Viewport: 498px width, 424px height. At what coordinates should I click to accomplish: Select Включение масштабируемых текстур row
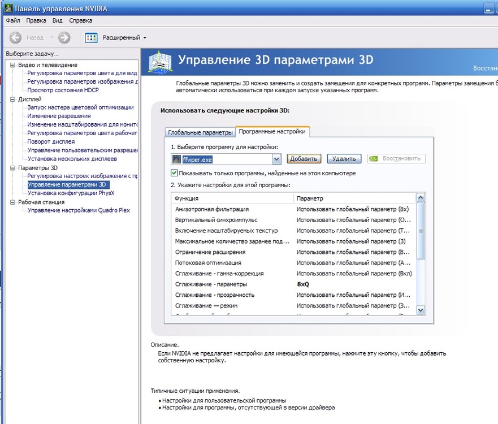[293, 231]
